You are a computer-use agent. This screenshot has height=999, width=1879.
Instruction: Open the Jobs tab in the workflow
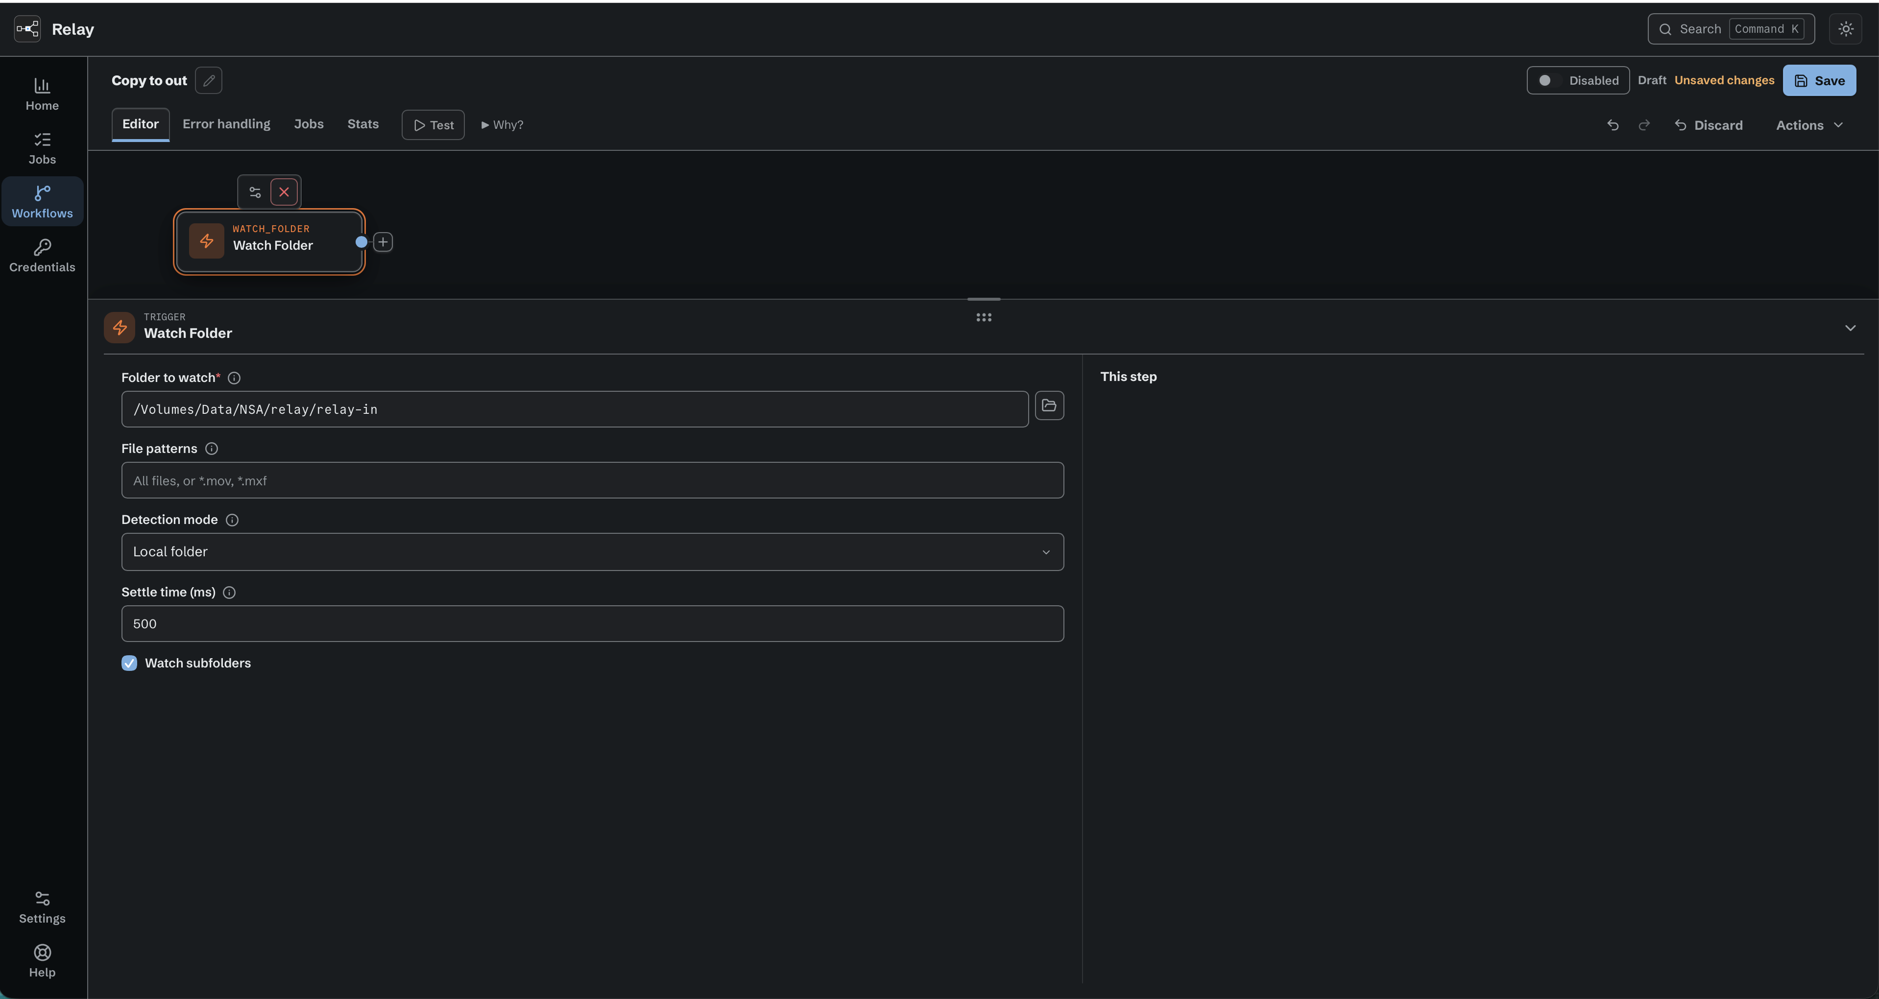(x=309, y=124)
